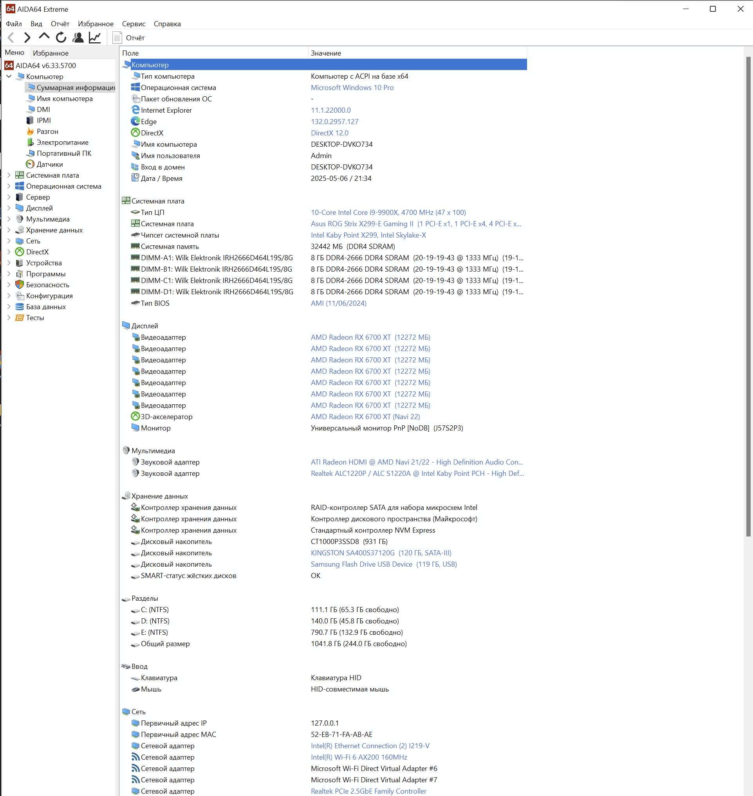
Task: Expand DirectX tree node
Action: coord(9,252)
